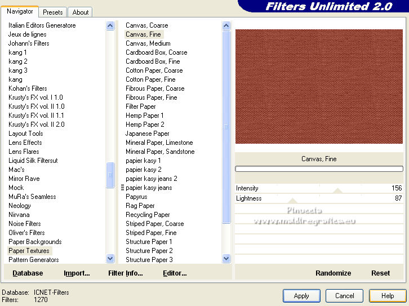Choose Papyrus filter

coord(136,197)
